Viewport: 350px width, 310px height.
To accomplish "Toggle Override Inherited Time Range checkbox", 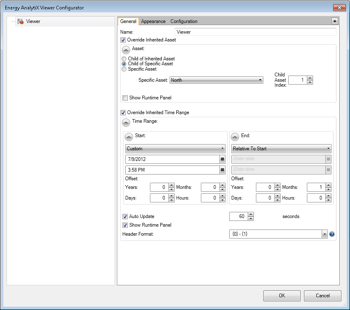I will coord(123,113).
